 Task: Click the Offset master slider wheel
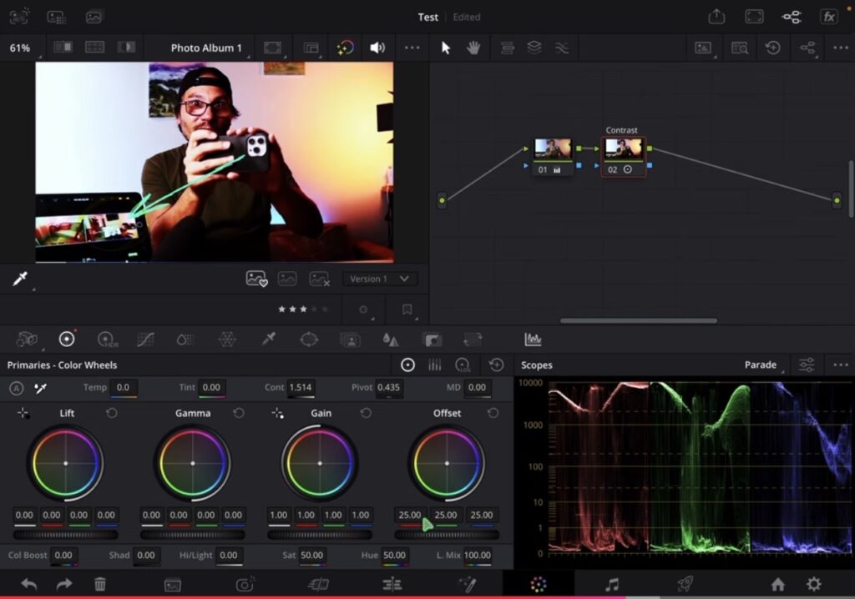(x=447, y=536)
